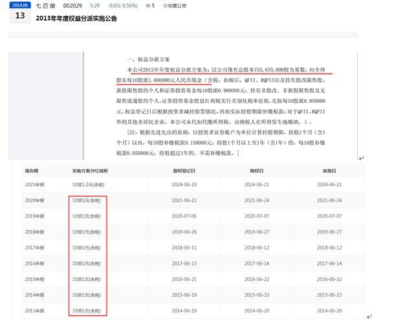Select the 2013年报 row label
The width and height of the screenshot is (412, 320).
point(34,311)
